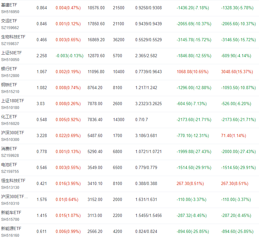Screen dimensions: 259x239
Task: Select stock code SZ159662
Action: coord(10,28)
